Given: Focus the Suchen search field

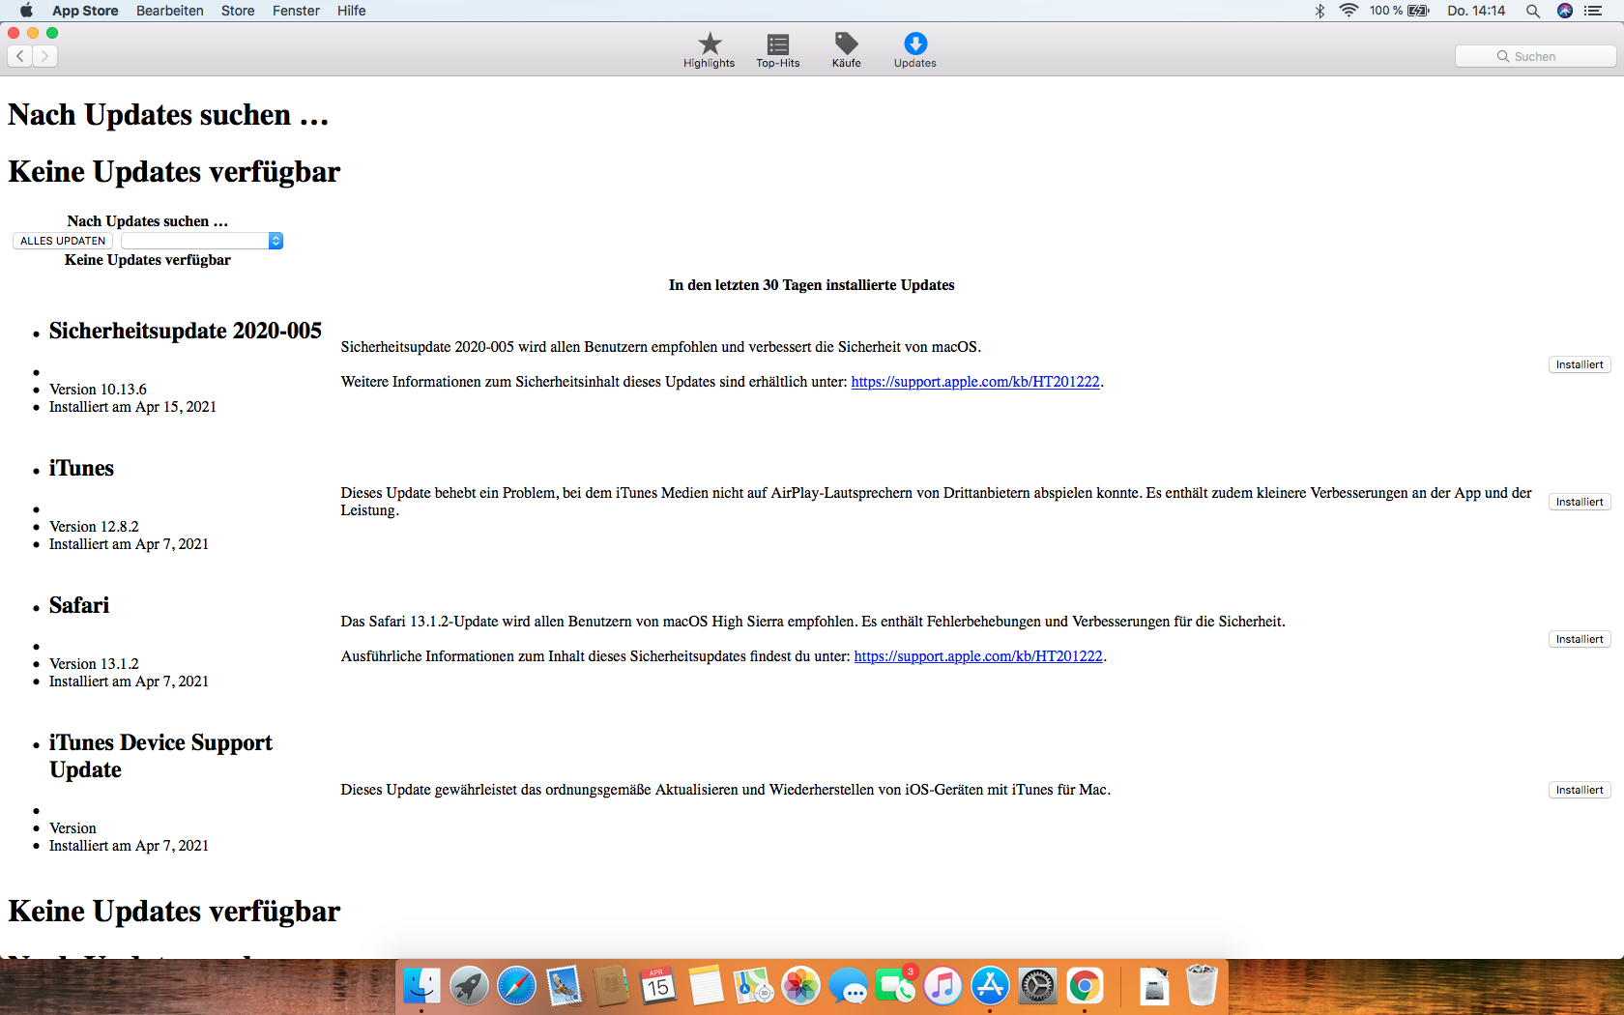Looking at the screenshot, I should tap(1535, 56).
